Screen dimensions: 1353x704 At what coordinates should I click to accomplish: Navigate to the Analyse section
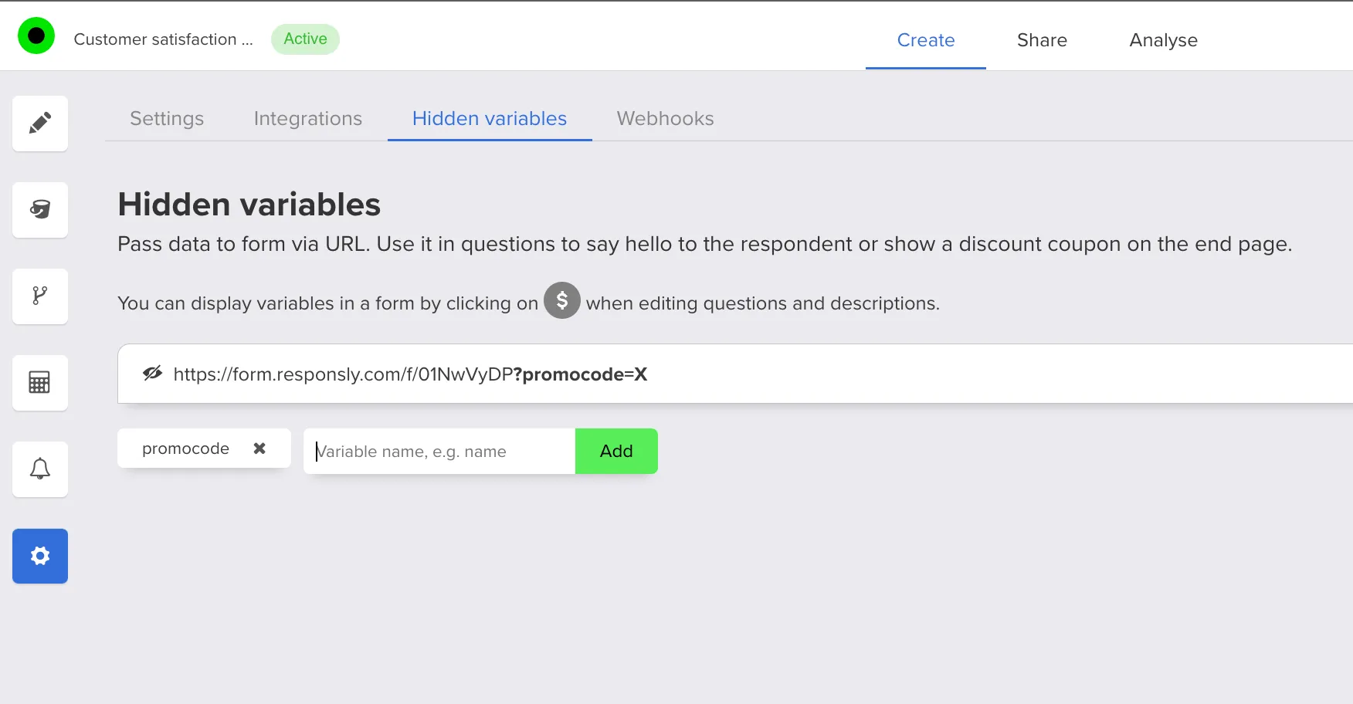point(1163,40)
